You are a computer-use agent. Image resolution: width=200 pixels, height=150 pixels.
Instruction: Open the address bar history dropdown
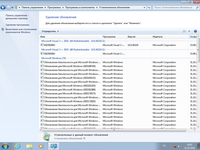(144, 7)
